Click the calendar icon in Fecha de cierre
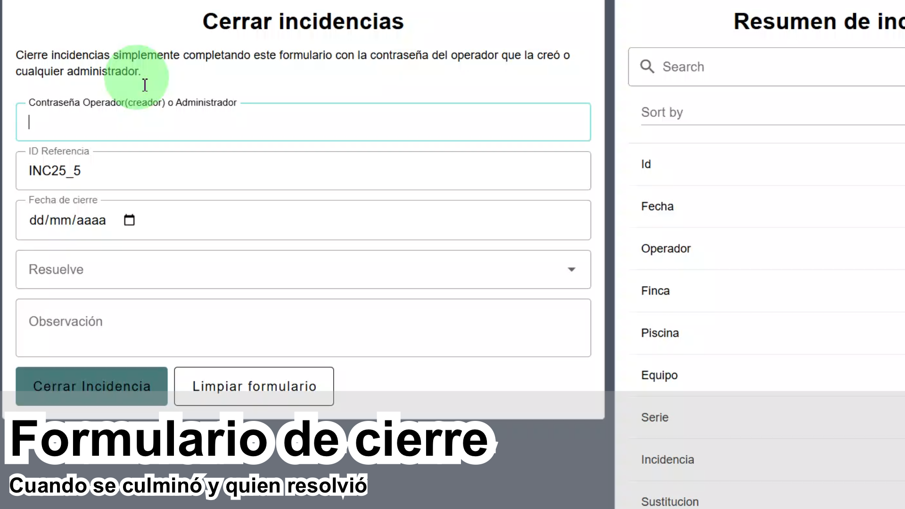The width and height of the screenshot is (905, 509). pyautogui.click(x=129, y=220)
